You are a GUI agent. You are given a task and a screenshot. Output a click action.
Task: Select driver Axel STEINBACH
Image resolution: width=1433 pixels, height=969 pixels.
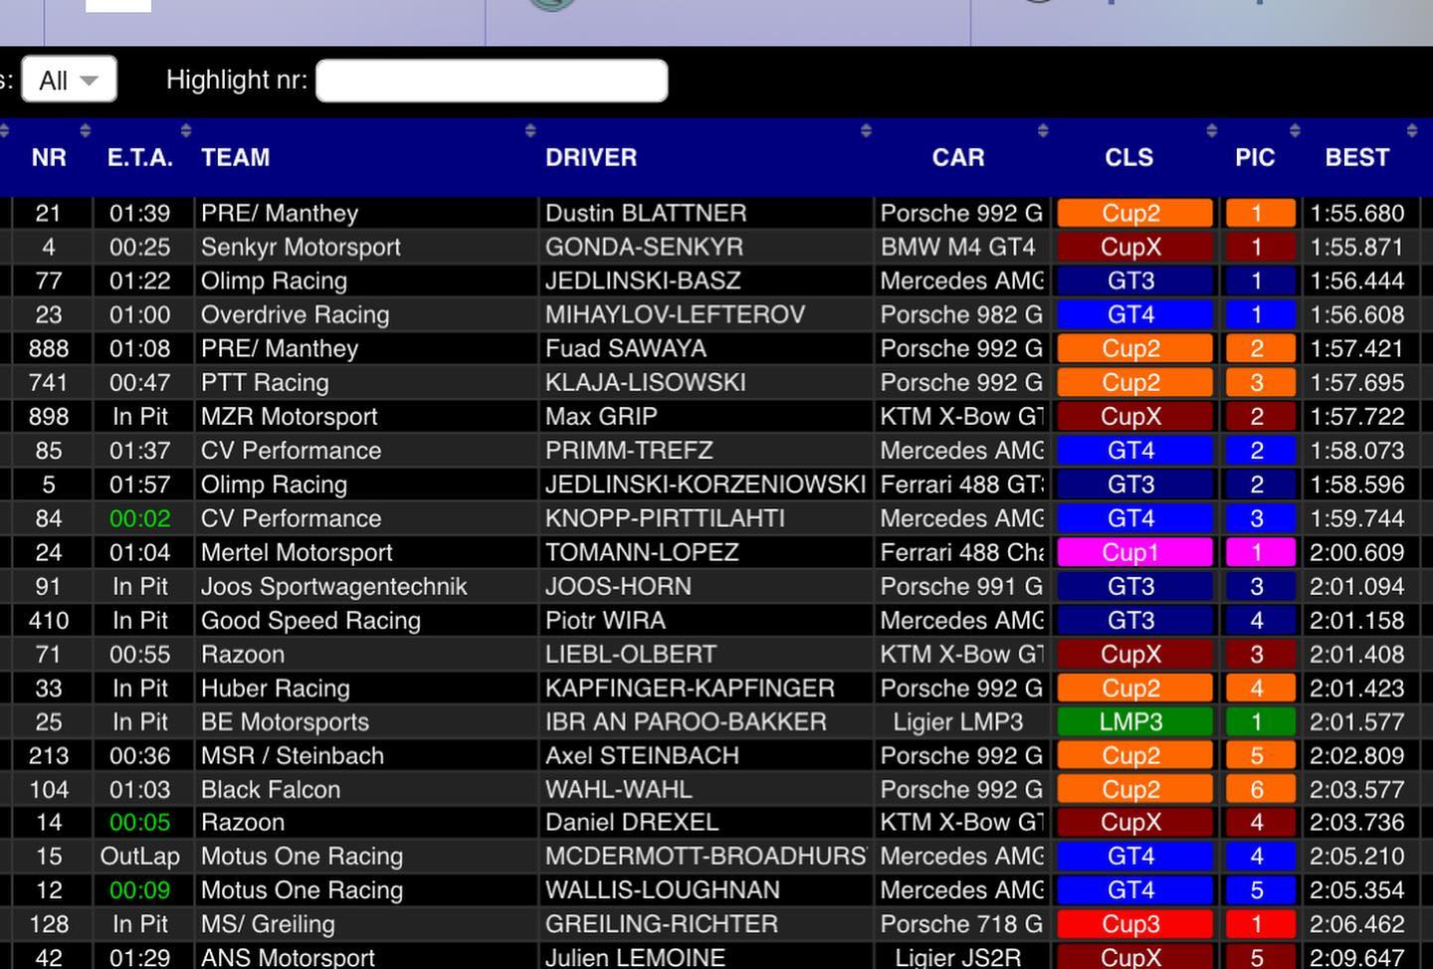[642, 755]
